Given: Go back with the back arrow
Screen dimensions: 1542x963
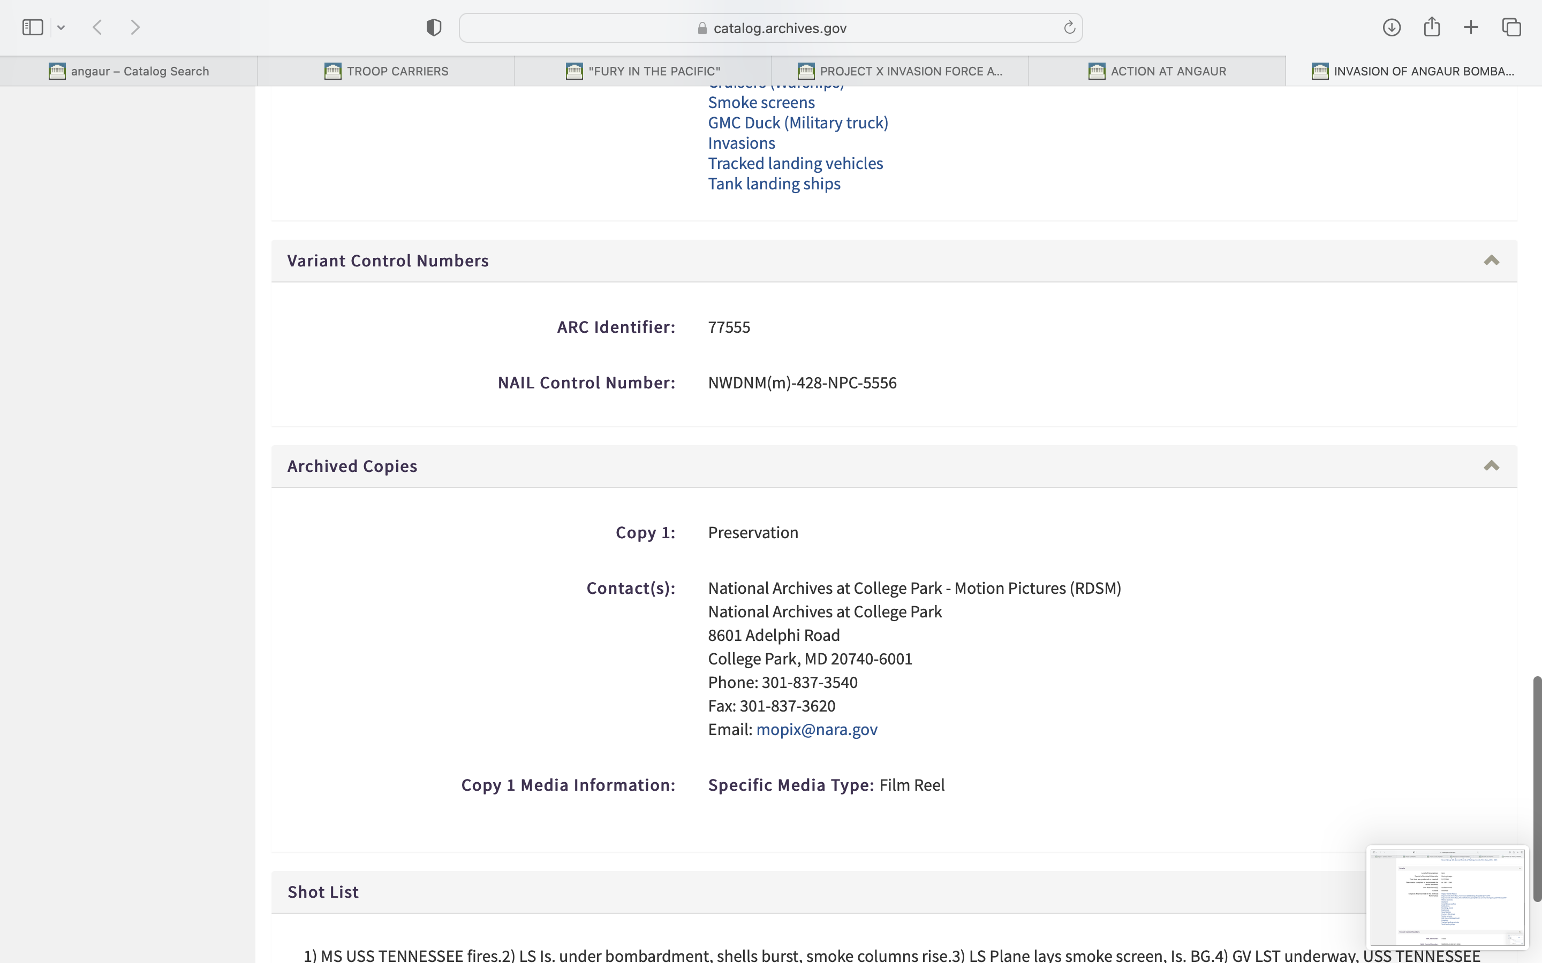Looking at the screenshot, I should coord(97,27).
